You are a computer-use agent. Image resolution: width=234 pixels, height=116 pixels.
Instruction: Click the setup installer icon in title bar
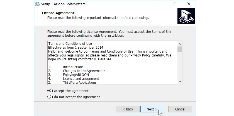pyautogui.click(x=37, y=4)
